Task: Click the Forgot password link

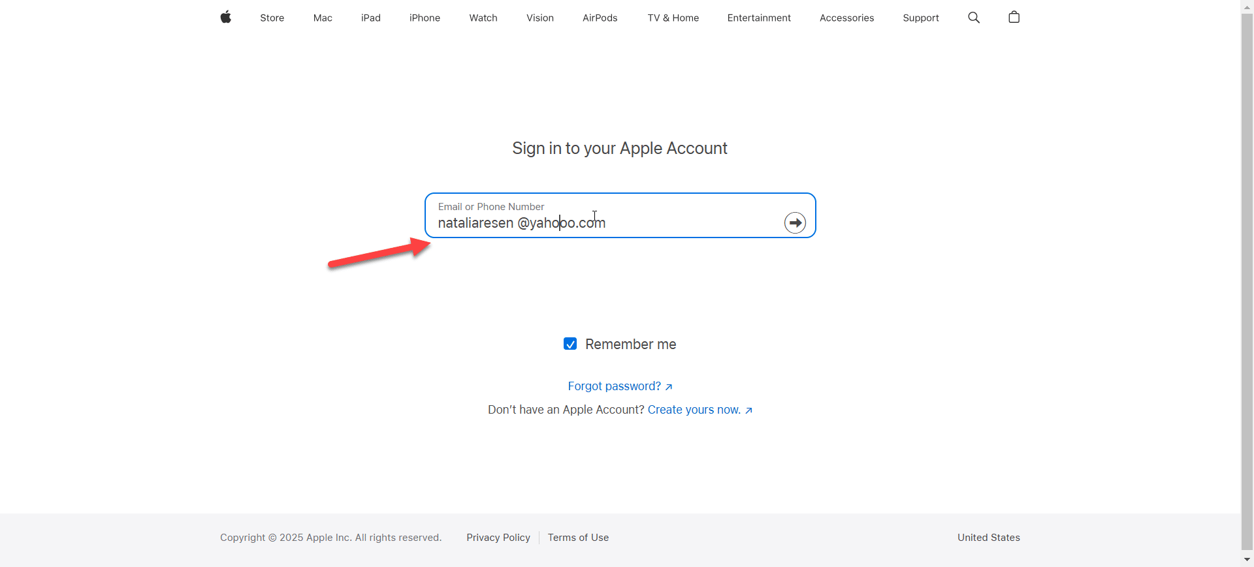Action: [x=620, y=386]
